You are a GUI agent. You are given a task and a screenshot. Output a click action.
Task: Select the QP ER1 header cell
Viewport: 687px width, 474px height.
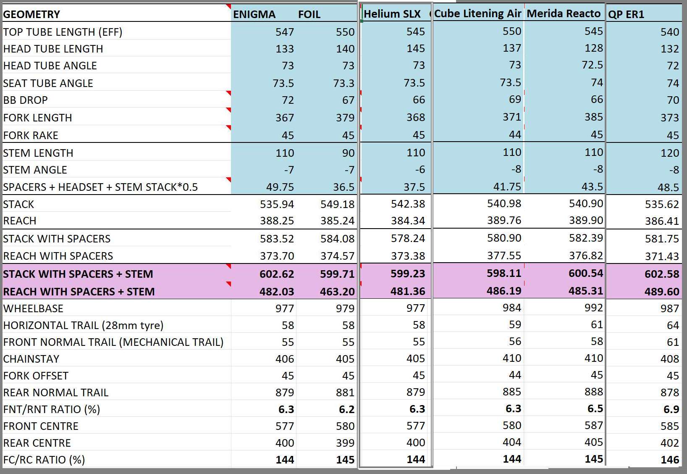626,14
